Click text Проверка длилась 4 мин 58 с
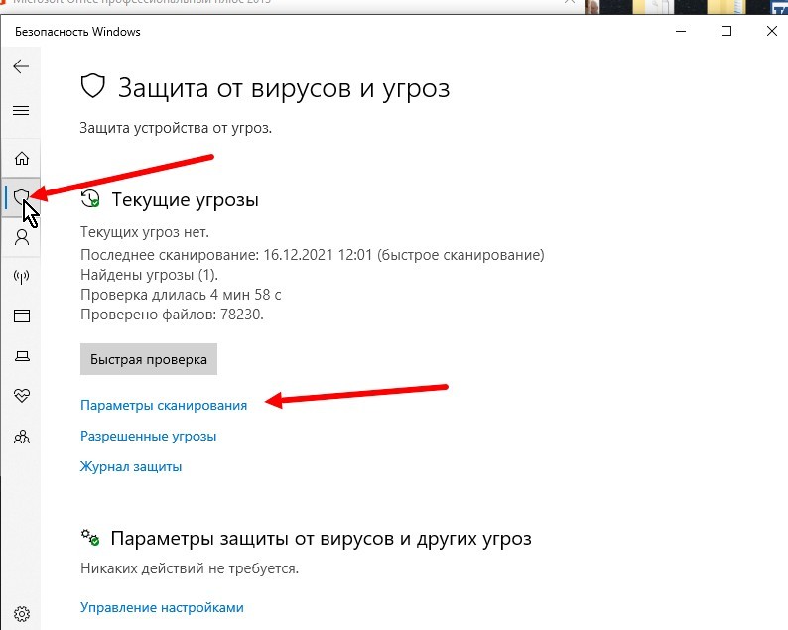Screen dimensions: 788x630 (x=181, y=295)
